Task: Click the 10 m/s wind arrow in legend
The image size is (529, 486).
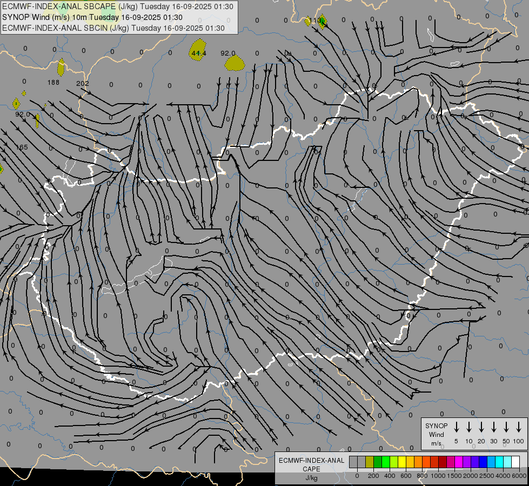Action: tap(469, 427)
